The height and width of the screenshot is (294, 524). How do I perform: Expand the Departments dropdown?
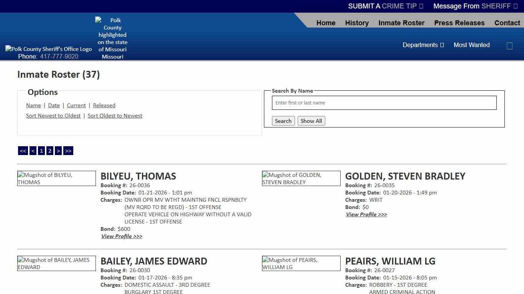[423, 45]
